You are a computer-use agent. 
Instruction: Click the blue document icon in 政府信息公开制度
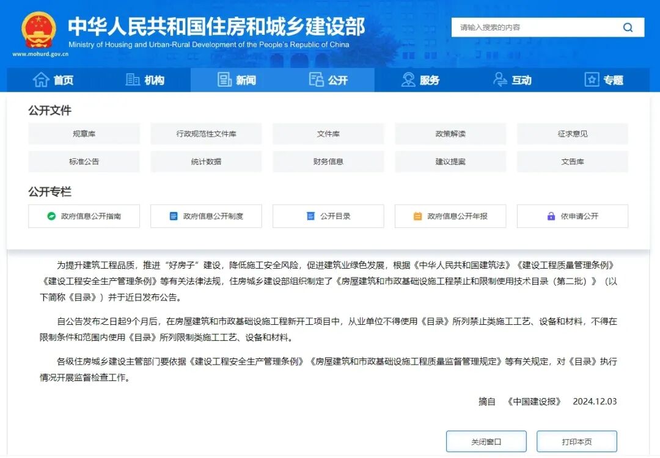(174, 216)
